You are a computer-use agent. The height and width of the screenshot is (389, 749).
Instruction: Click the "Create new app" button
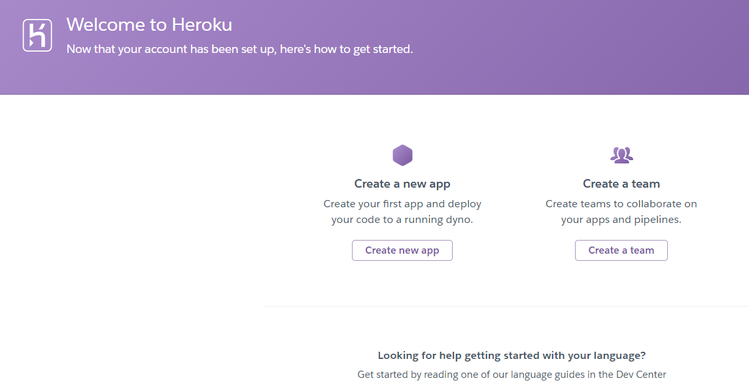402,250
